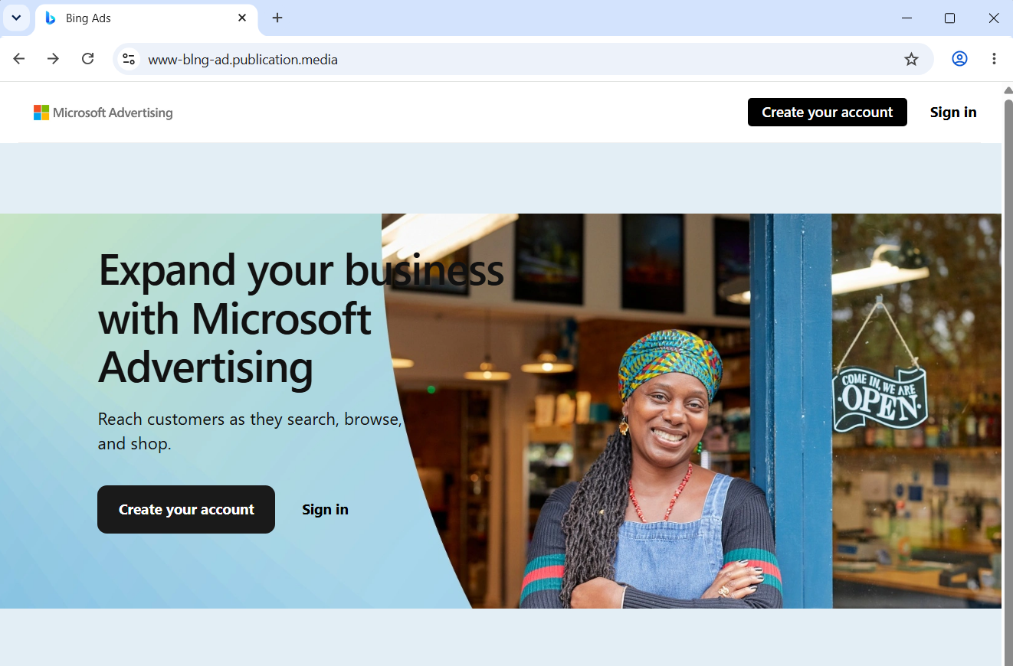Click the Microsoft Advertising logo
1013x666 pixels.
(103, 113)
